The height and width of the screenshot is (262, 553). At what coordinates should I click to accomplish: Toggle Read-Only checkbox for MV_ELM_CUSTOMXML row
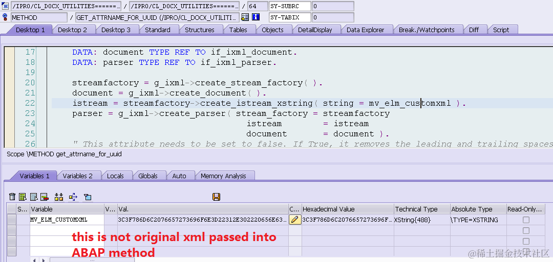pos(526,220)
